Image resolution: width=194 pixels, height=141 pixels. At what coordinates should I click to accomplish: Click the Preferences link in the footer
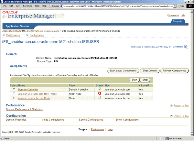pos(97,129)
